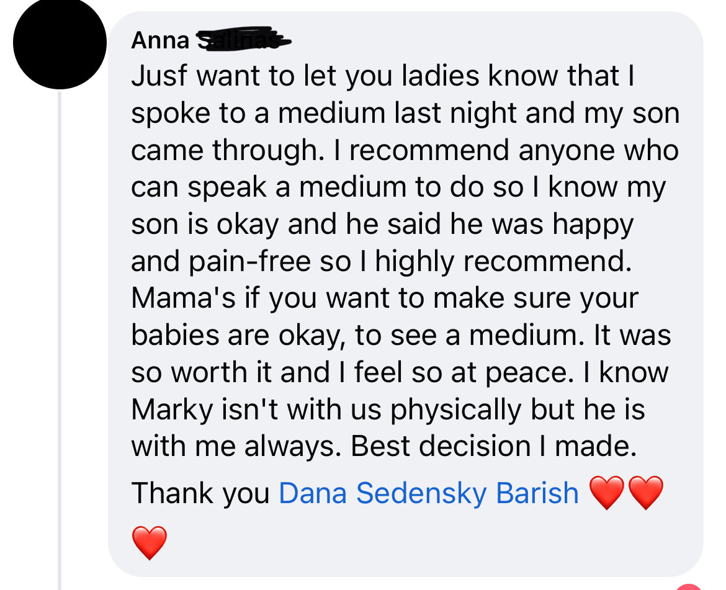Click "Thank you" before the tagged name

click(200, 493)
